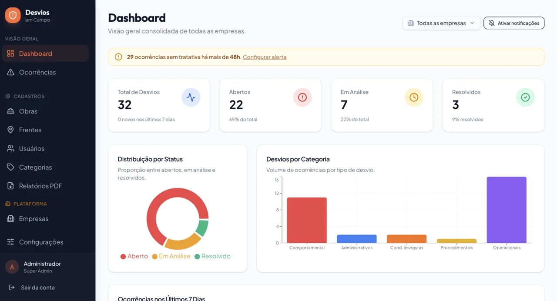Click the Distribuição por Status heading
557x301 pixels.
click(150, 159)
